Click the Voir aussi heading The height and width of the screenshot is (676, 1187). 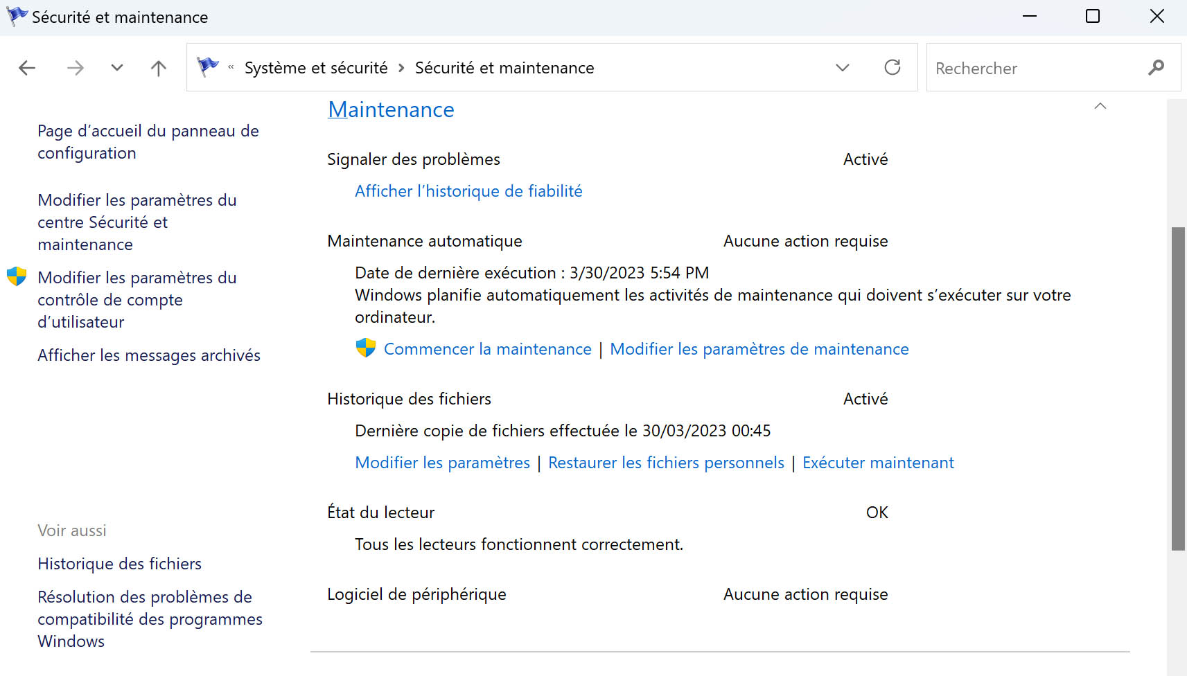point(72,531)
